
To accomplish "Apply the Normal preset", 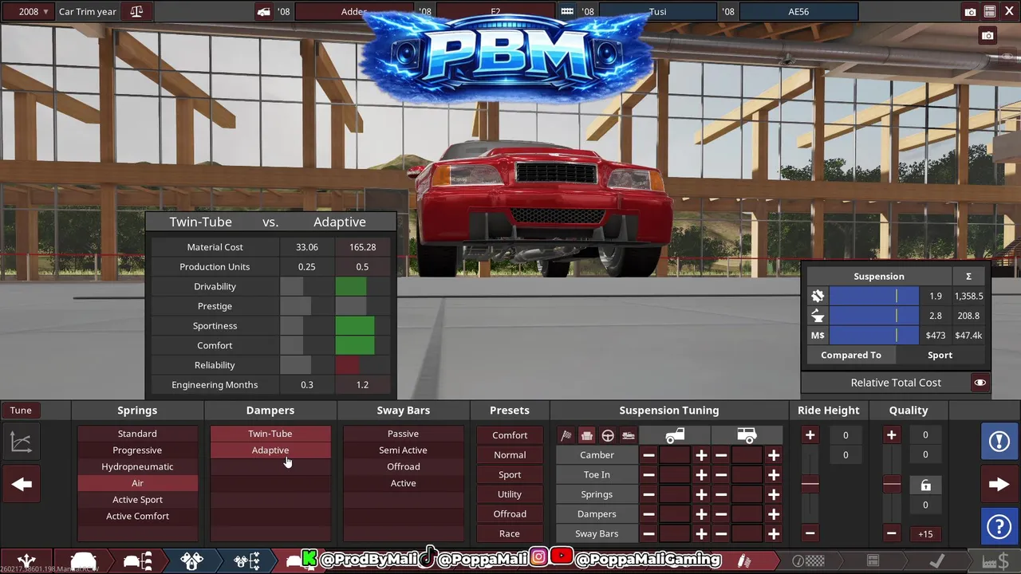I will (x=510, y=454).
